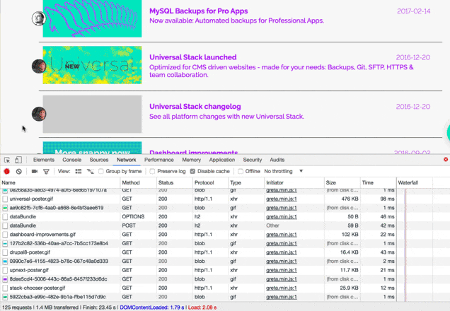Viewport: 450px width, 311px height.
Task: Click the red DevTools error indicator
Action: point(446,160)
